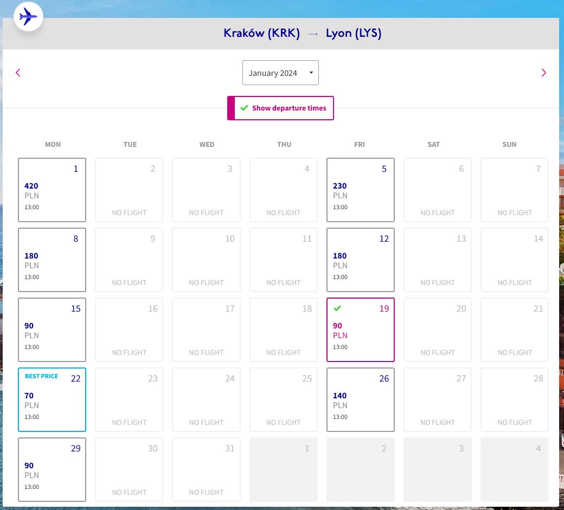
Task: Select January 26 flight for 140 PLN
Action: click(361, 399)
